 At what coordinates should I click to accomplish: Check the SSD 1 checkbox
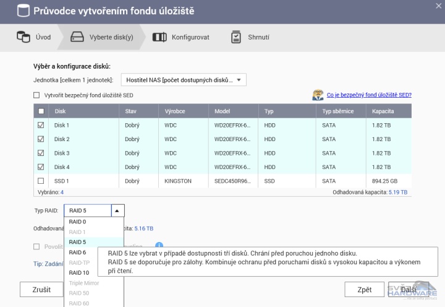(41, 181)
